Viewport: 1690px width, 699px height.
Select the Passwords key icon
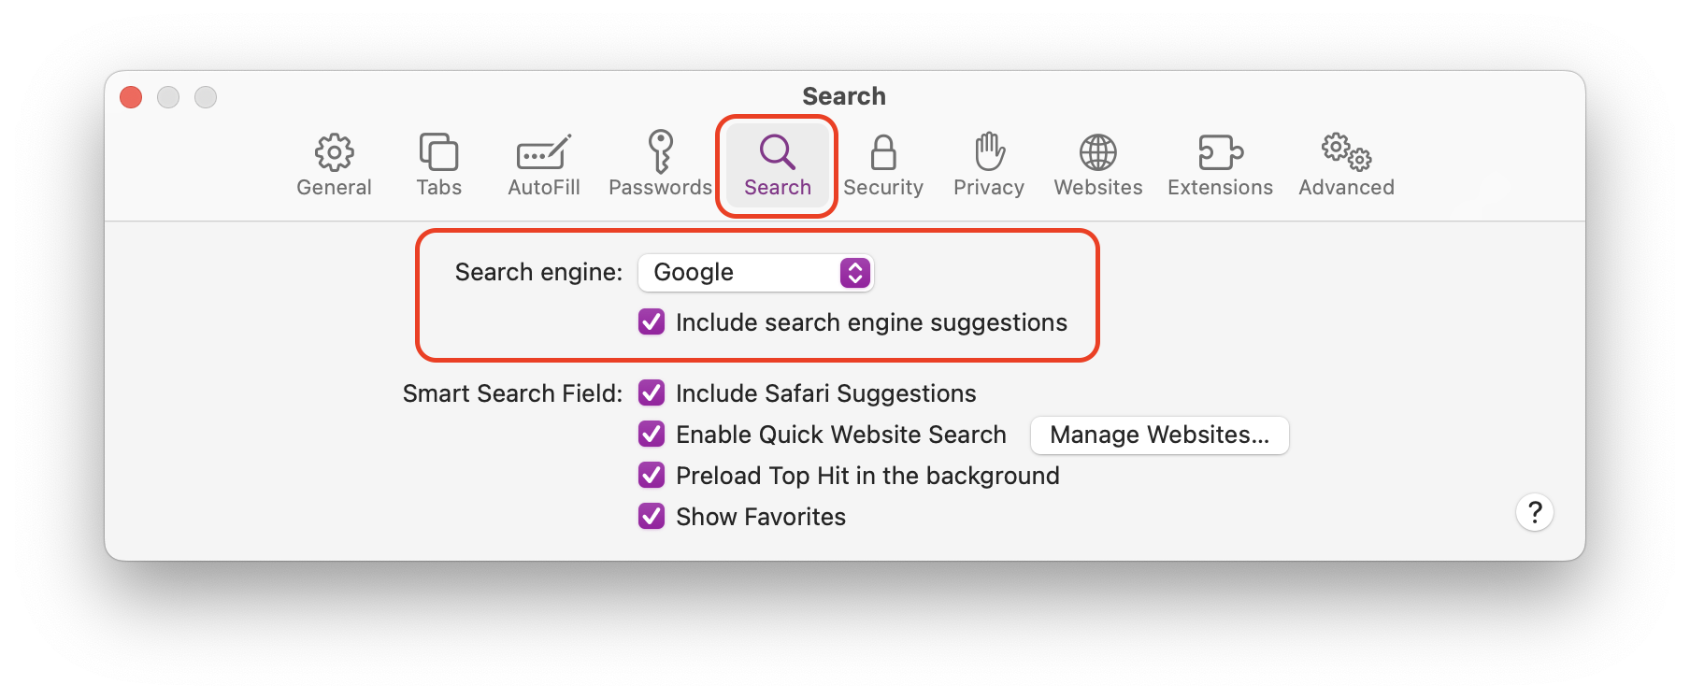(660, 165)
